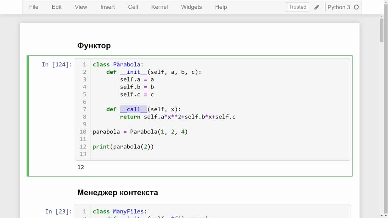Screen dimensions: 388x218
Task: Place cursor on "class ManyFiles:" line
Action: [120, 211]
